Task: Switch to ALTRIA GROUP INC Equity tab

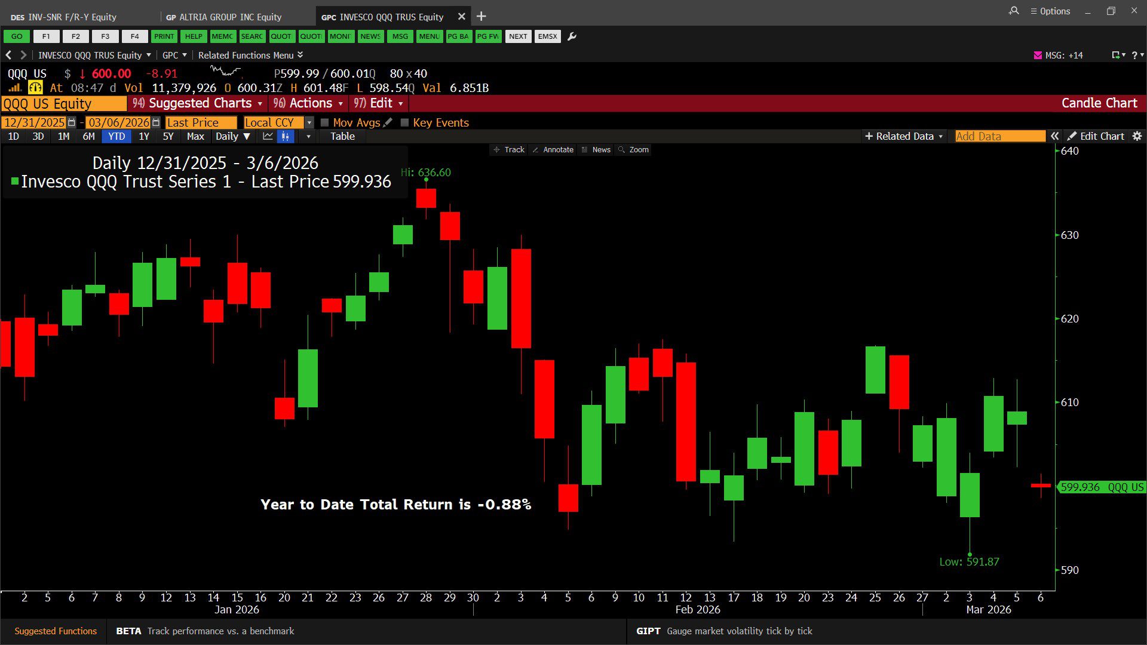Action: (224, 17)
